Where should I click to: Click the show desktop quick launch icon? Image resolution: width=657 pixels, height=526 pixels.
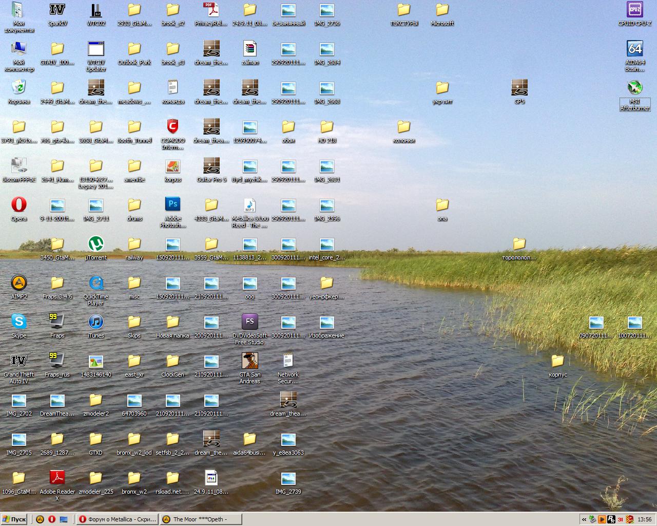coord(64,519)
